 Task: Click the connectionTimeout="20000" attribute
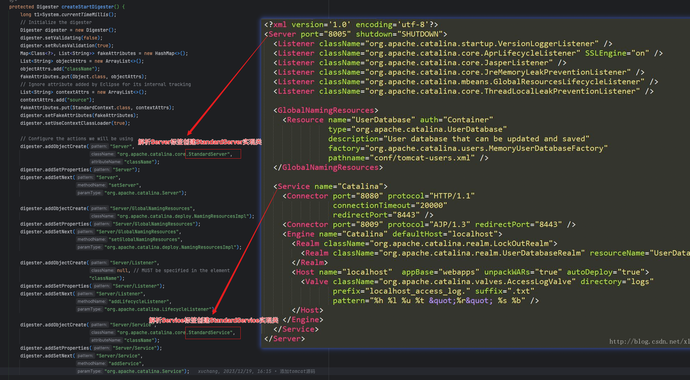pyautogui.click(x=390, y=205)
